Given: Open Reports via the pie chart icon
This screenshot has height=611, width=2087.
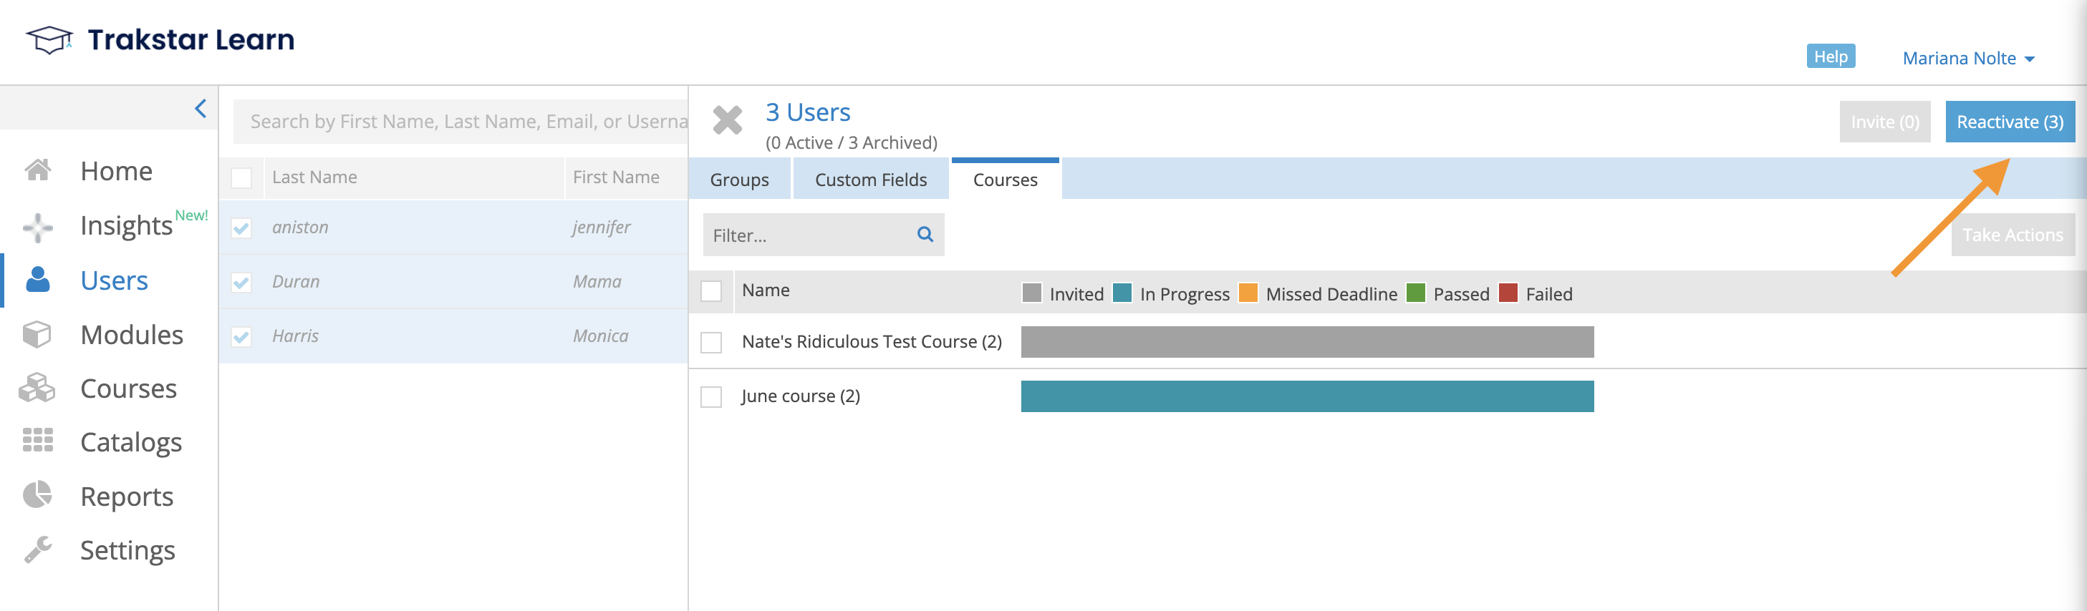Looking at the screenshot, I should click(x=37, y=494).
